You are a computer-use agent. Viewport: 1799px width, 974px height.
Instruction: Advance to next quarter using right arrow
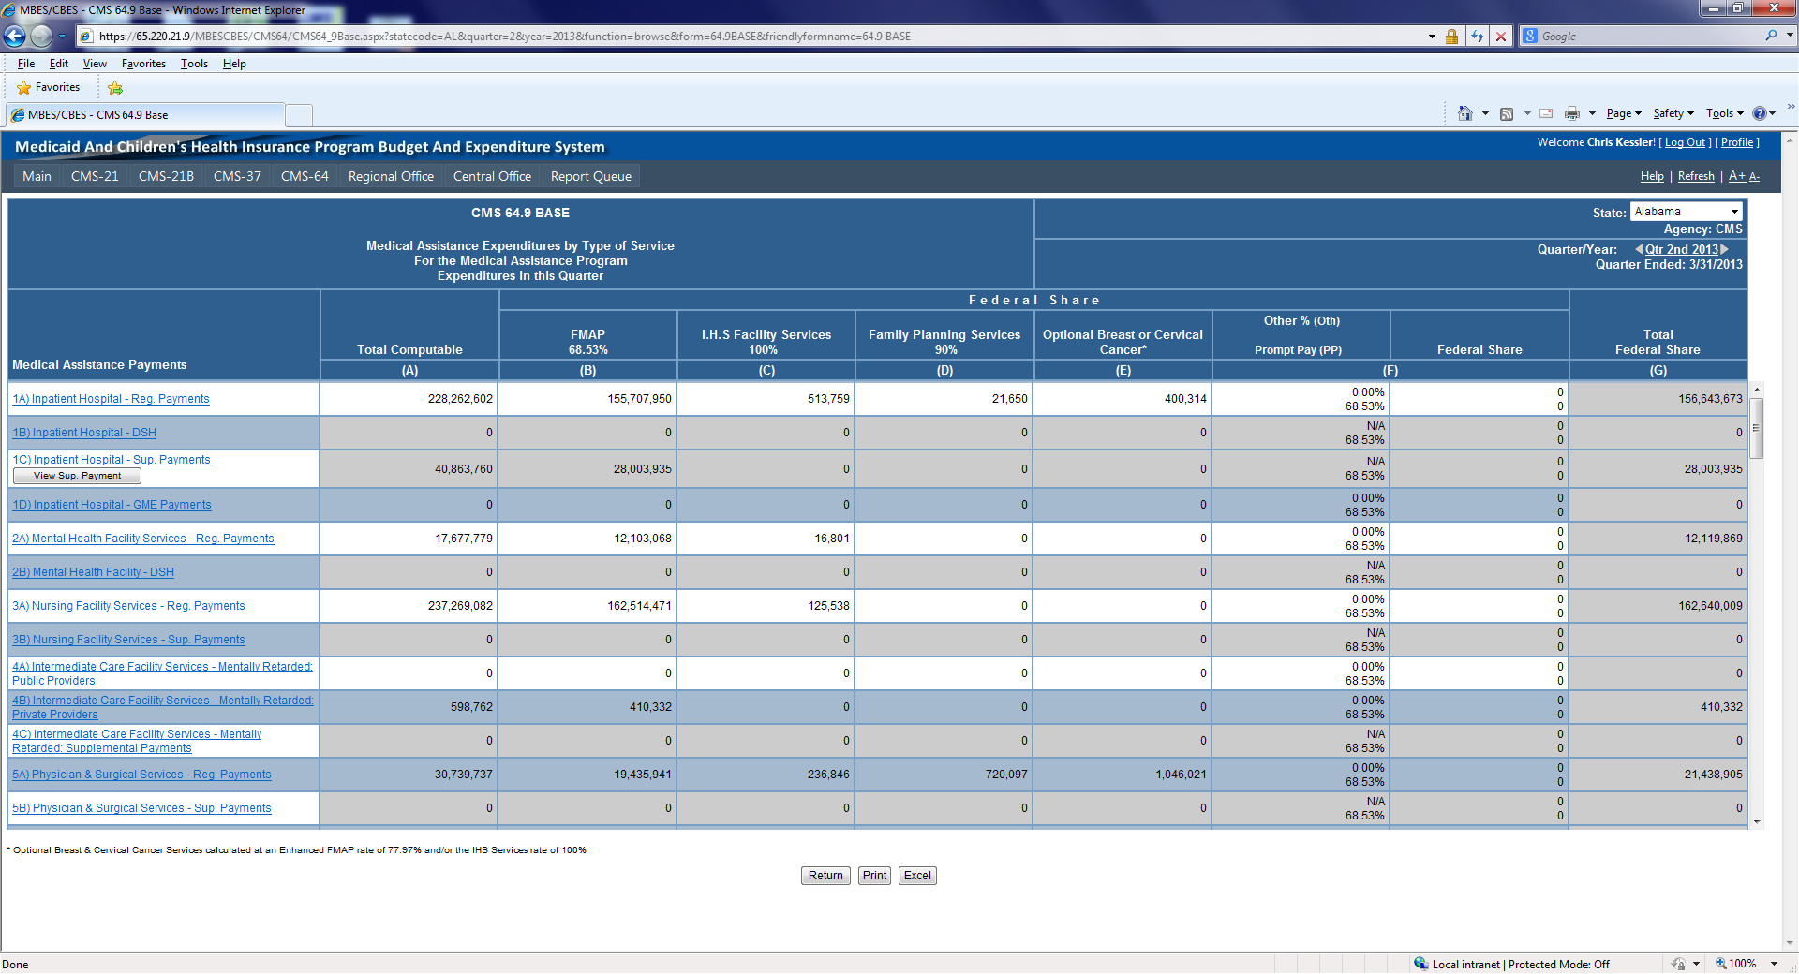(1724, 249)
